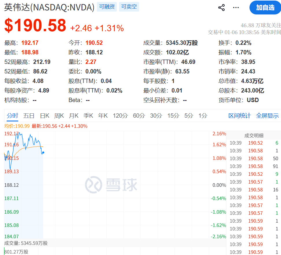Switch to the 五日 chart tab
Image resolution: width=281 pixels, height=255 pixels.
(x=29, y=116)
